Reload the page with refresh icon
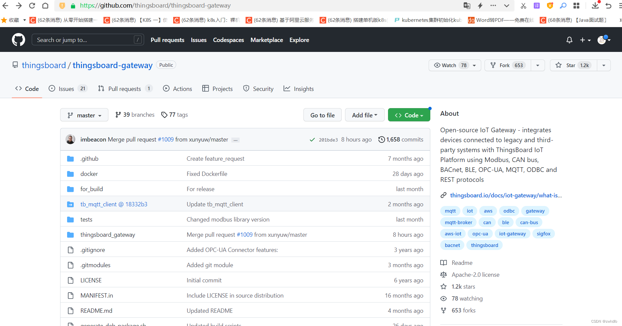The height and width of the screenshot is (326, 622). tap(32, 6)
